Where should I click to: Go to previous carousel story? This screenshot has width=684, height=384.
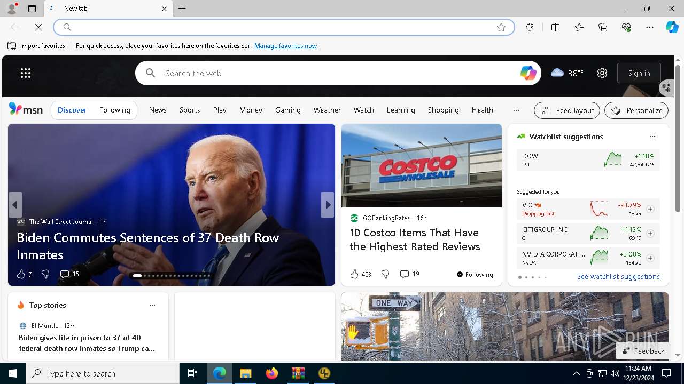tap(15, 205)
